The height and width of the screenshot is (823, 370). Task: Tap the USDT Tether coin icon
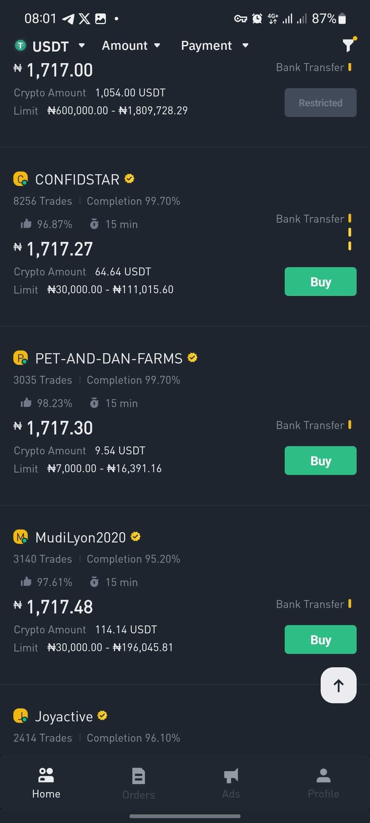[x=20, y=46]
